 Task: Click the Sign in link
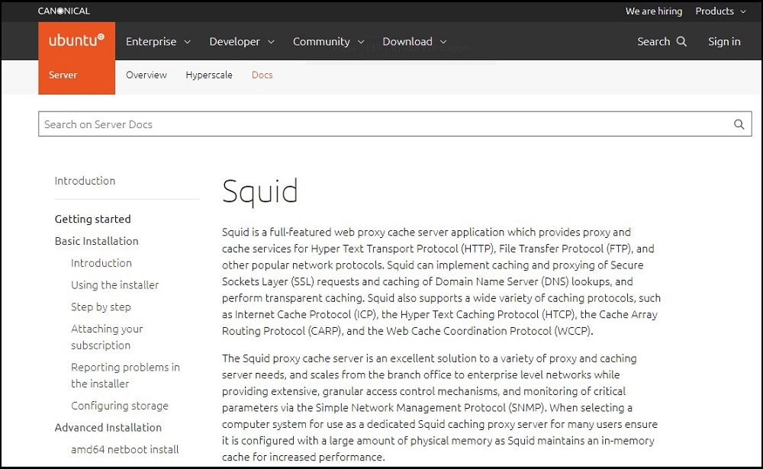pyautogui.click(x=724, y=41)
